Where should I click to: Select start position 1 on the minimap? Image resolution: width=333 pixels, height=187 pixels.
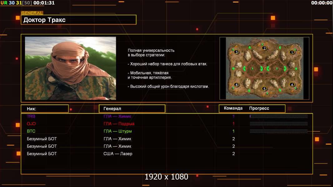292,52
